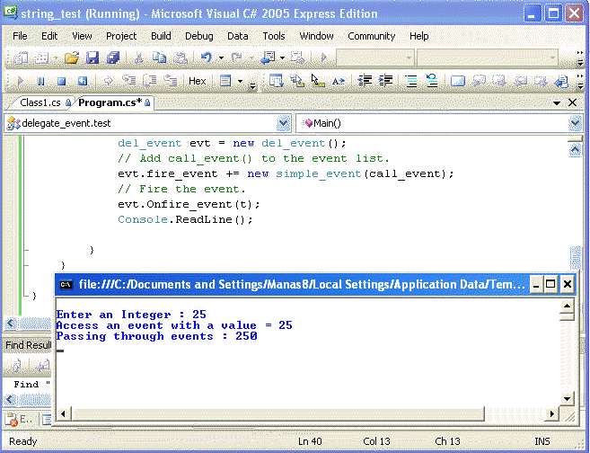Click the Restart debugging icon
The image size is (590, 453).
tap(82, 81)
